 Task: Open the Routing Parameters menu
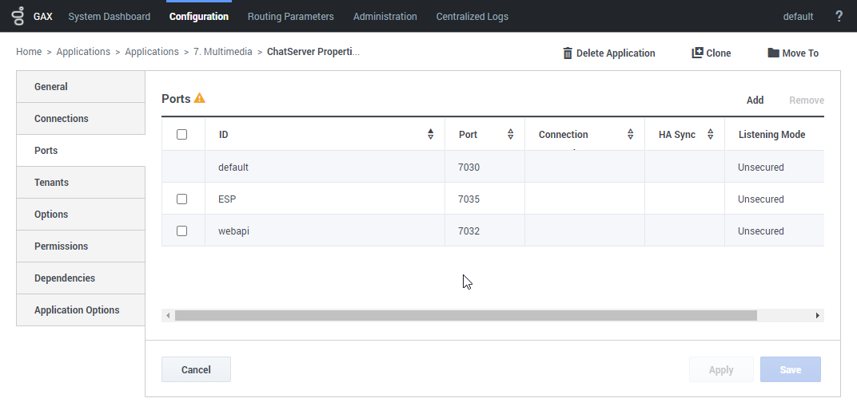[x=291, y=17]
